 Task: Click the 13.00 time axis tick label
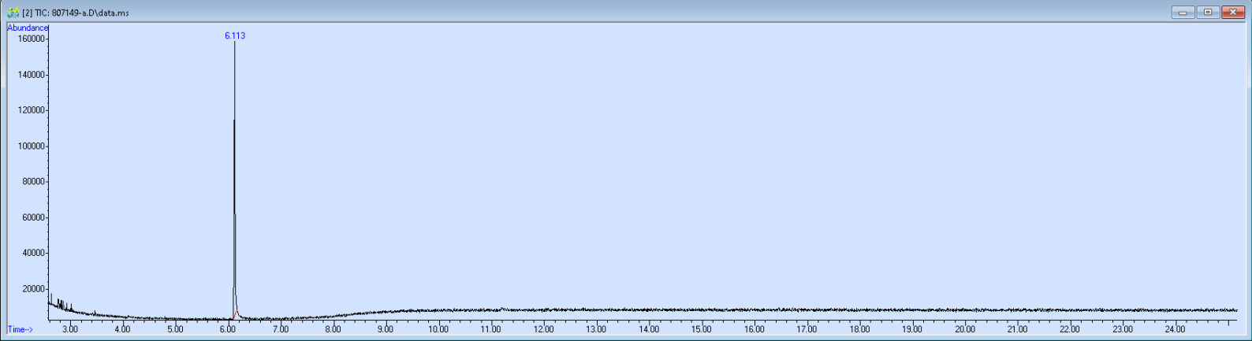(x=596, y=329)
